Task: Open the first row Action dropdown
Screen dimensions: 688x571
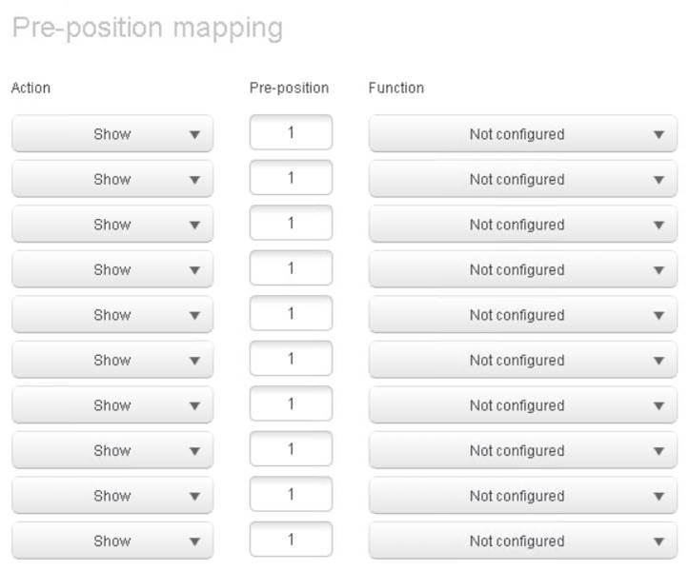Action: click(x=112, y=134)
